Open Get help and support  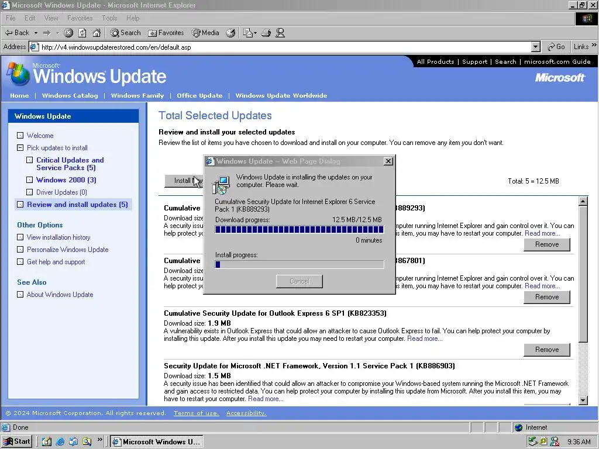click(56, 261)
